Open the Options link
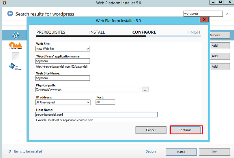Image resolution: width=234 pixels, height=158 pixels. (151, 151)
